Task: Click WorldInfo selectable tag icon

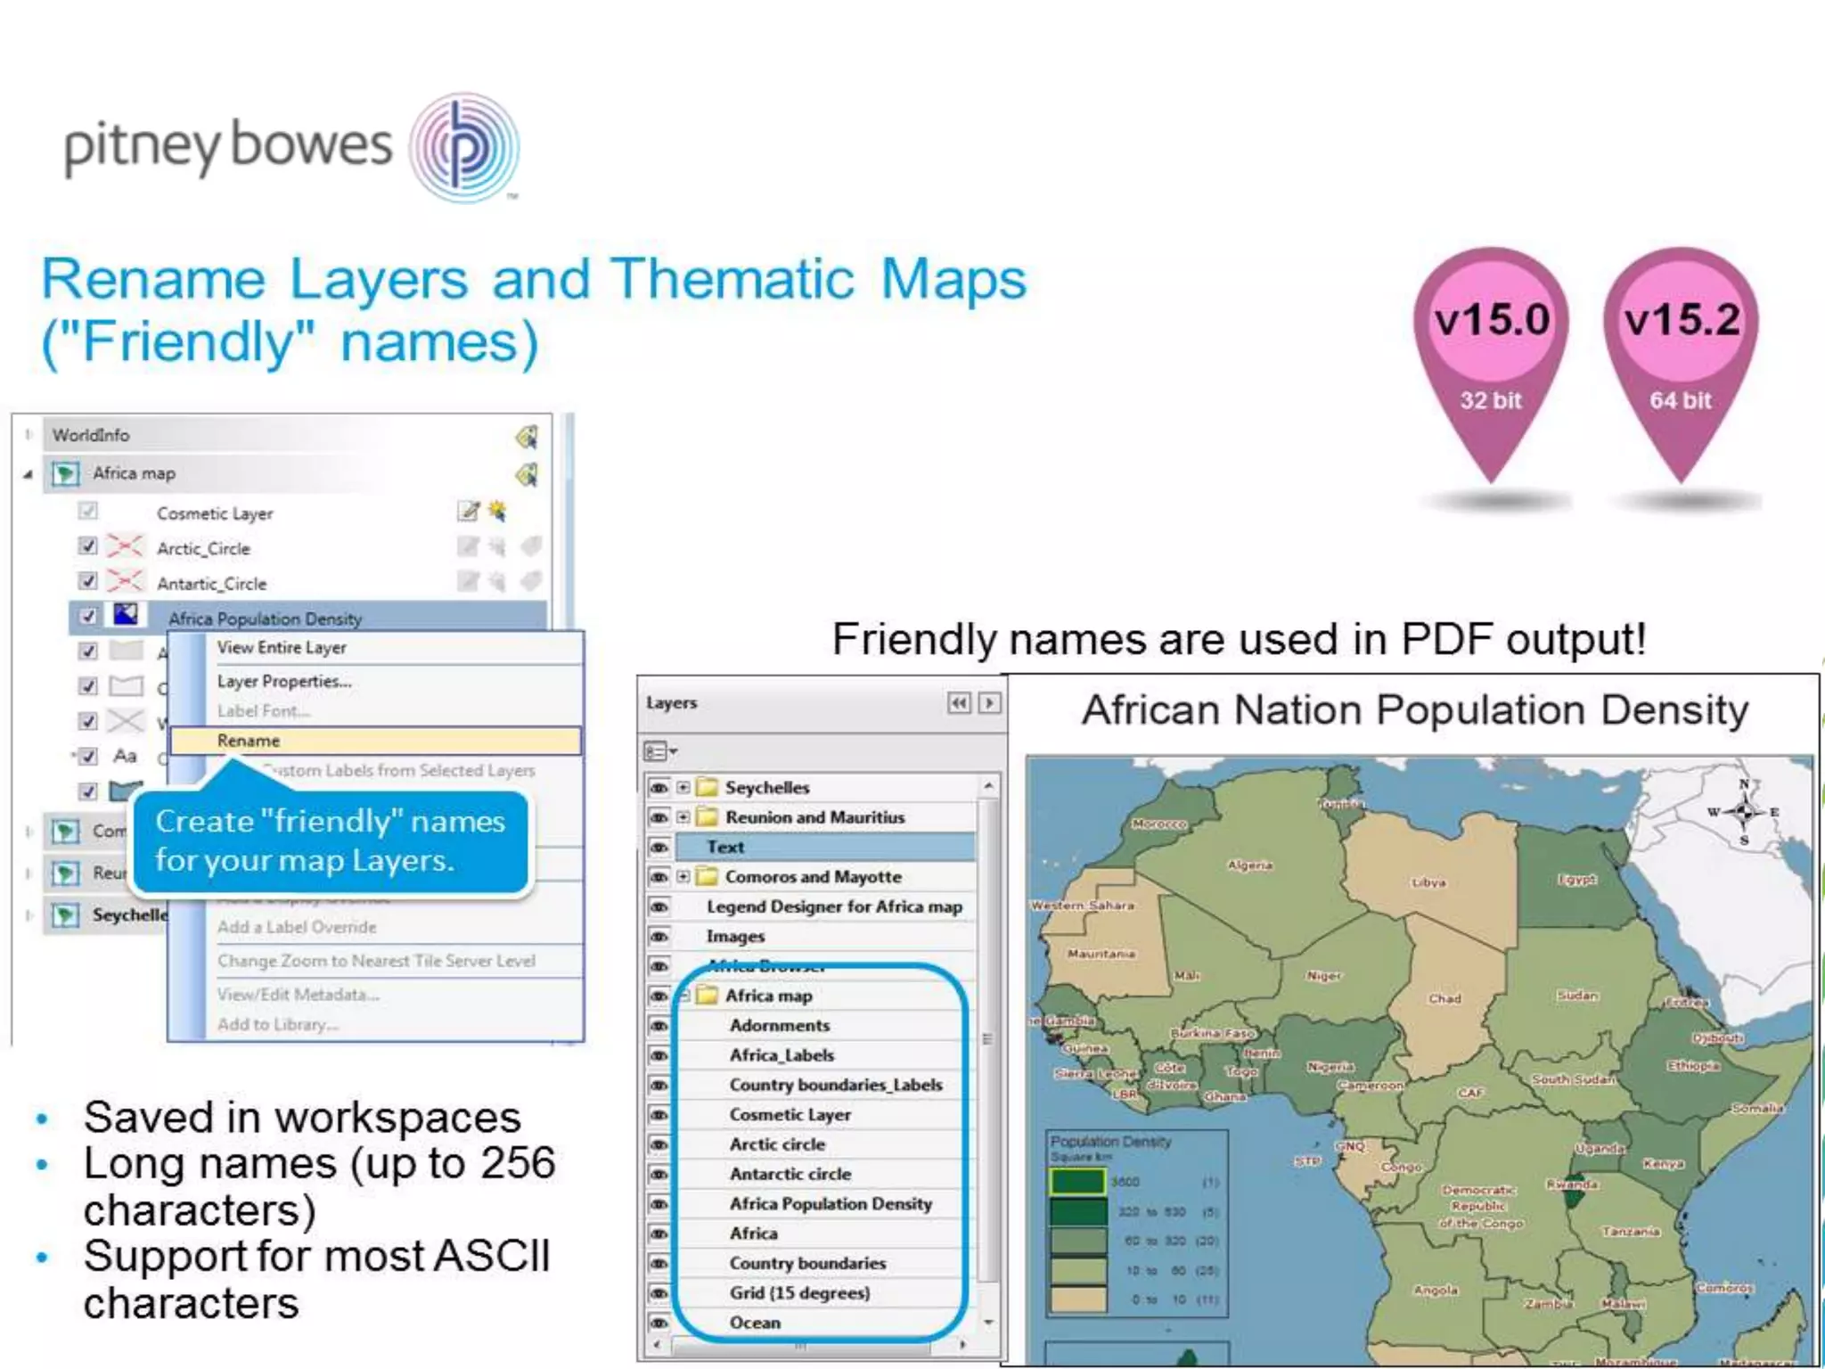Action: [x=527, y=437]
